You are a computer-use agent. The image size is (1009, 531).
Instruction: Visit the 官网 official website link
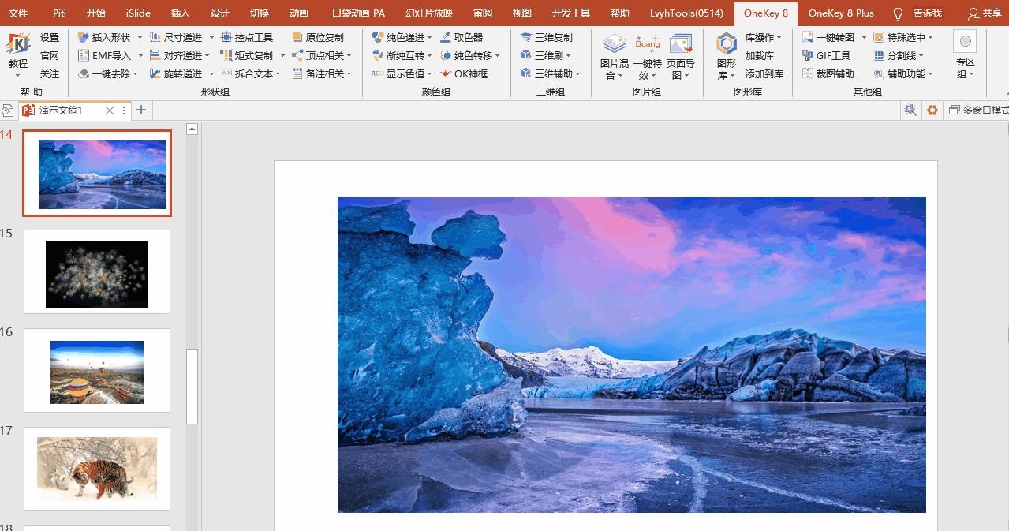[49, 55]
